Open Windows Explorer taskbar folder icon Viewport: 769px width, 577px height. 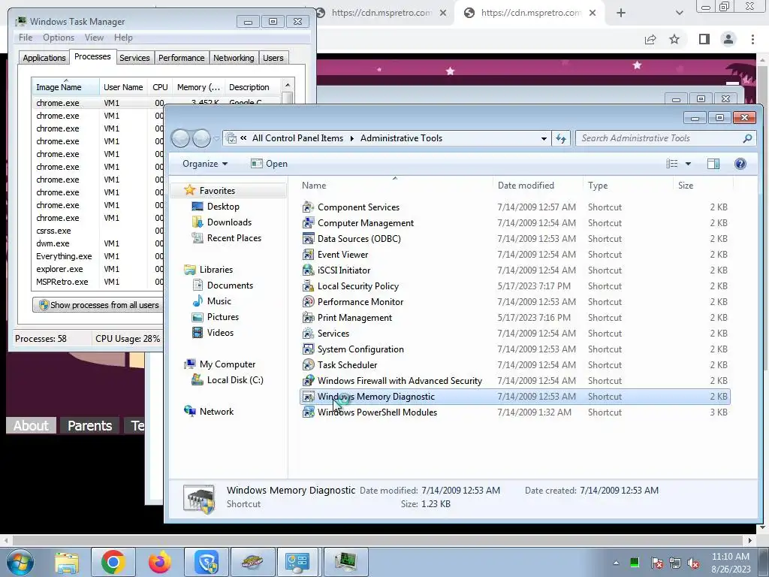(x=67, y=563)
